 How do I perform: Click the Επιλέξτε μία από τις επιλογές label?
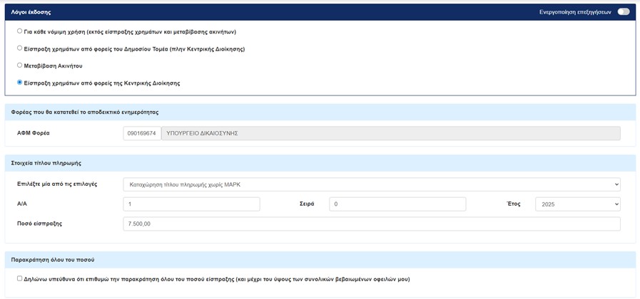(57, 184)
